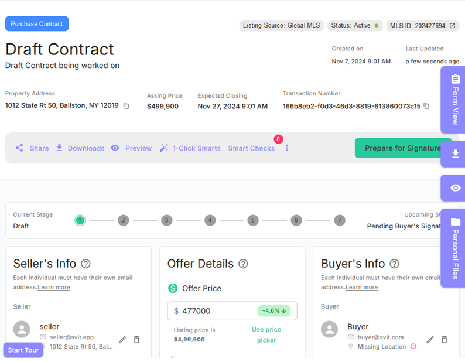Click the Pending Buyer's Signature upcoming stage
The height and width of the screenshot is (362, 465).
[x=404, y=226]
